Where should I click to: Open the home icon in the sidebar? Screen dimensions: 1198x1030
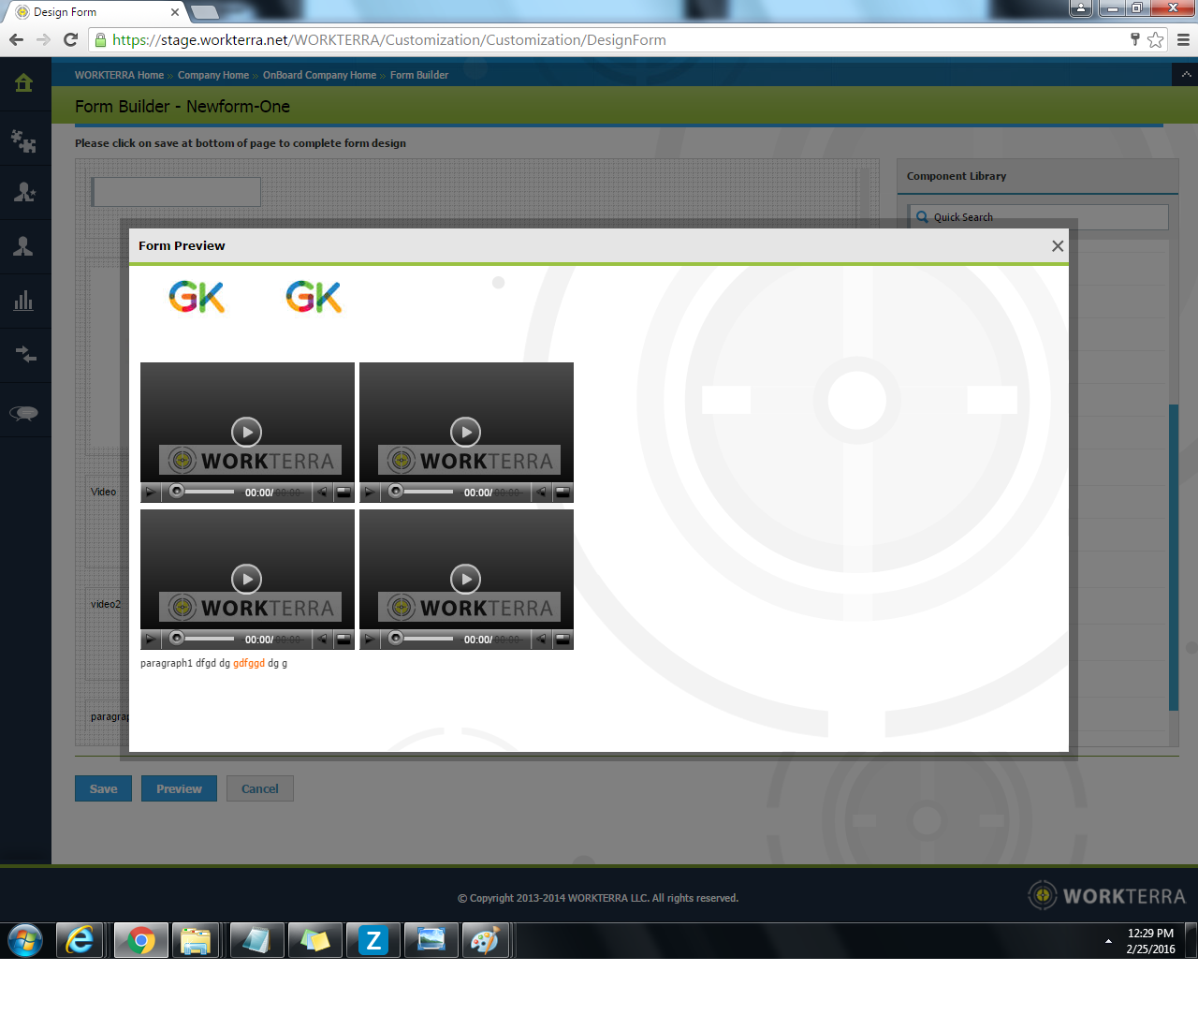click(x=24, y=83)
